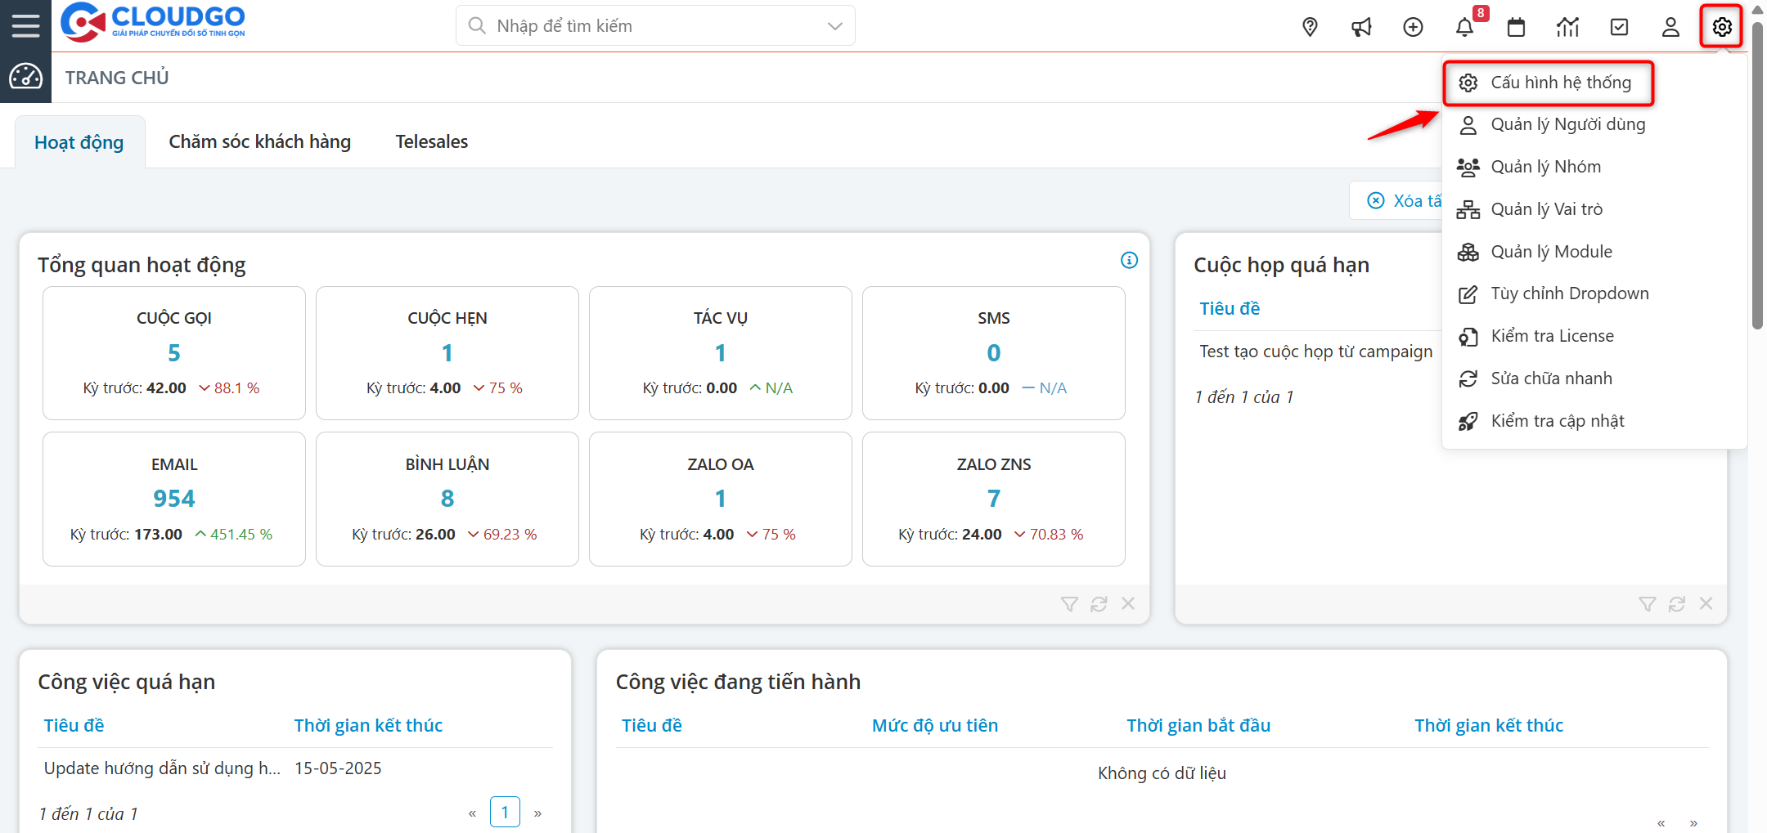Open the announcements megaphone icon
The height and width of the screenshot is (833, 1767).
pos(1361,27)
